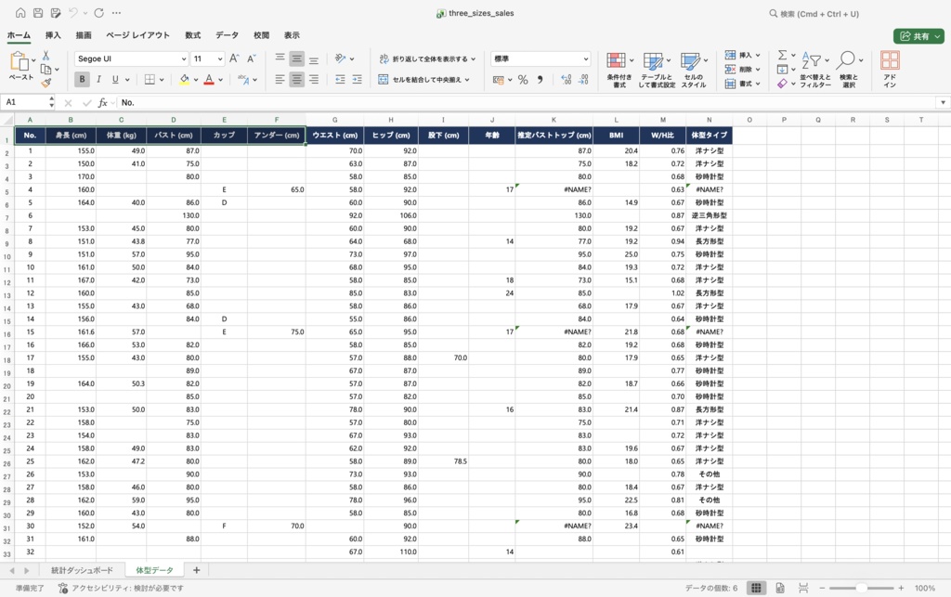Decrease indent in the alignment group
The height and width of the screenshot is (597, 951).
click(340, 80)
